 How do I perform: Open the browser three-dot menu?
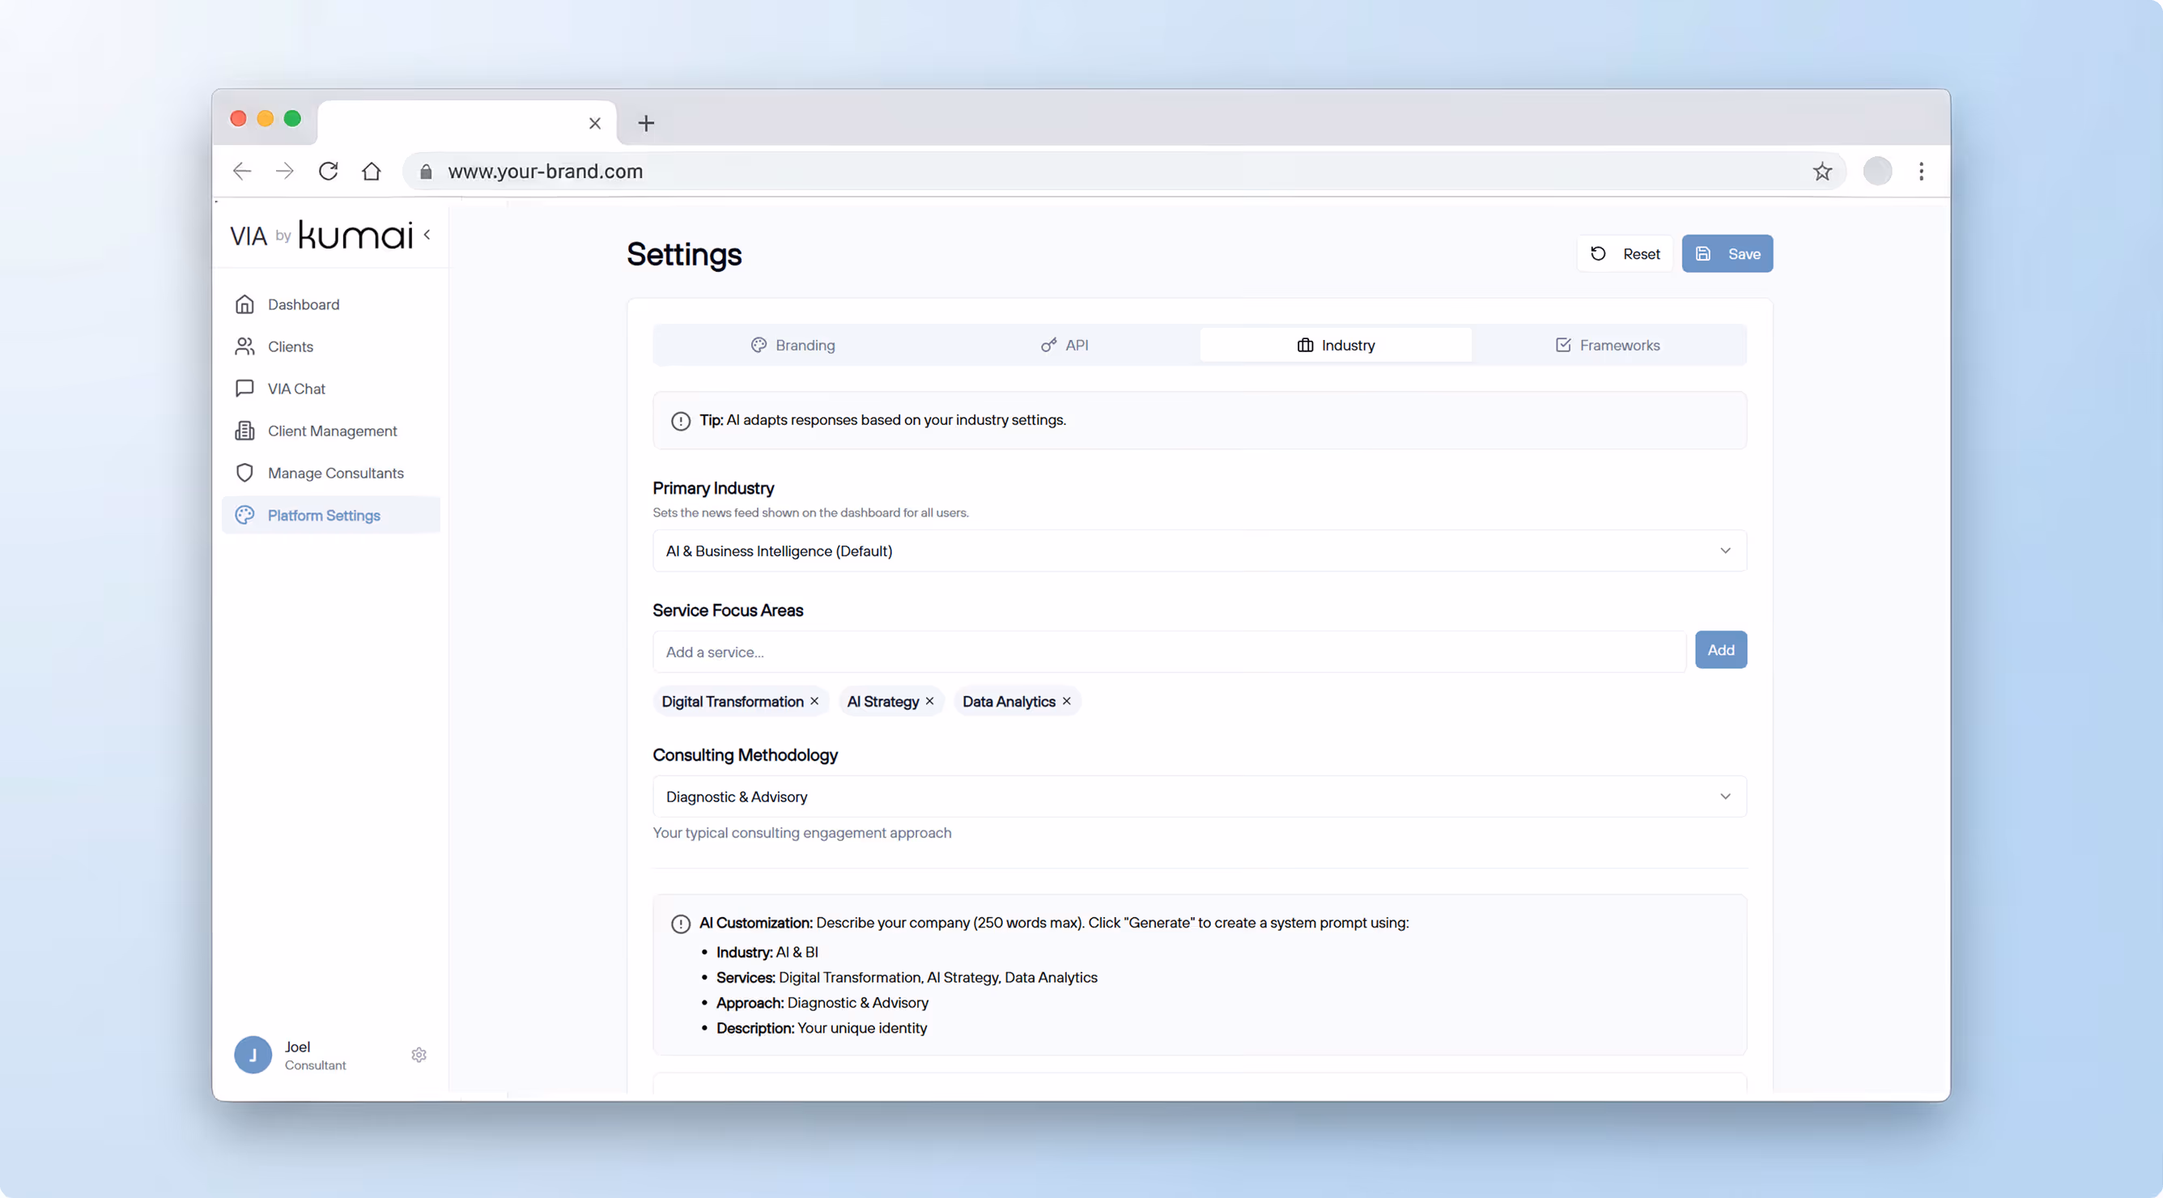click(1920, 172)
